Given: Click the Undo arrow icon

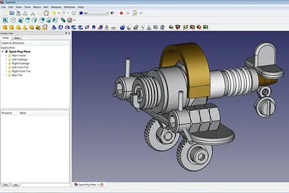Looking at the screenshot, I should pos(54,13).
